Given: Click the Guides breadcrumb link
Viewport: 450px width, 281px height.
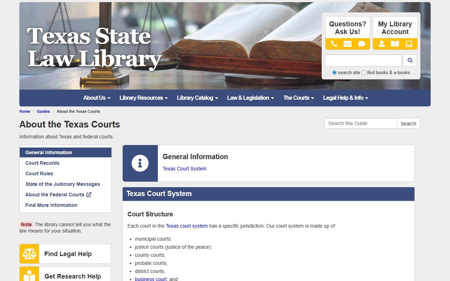Looking at the screenshot, I should point(43,111).
